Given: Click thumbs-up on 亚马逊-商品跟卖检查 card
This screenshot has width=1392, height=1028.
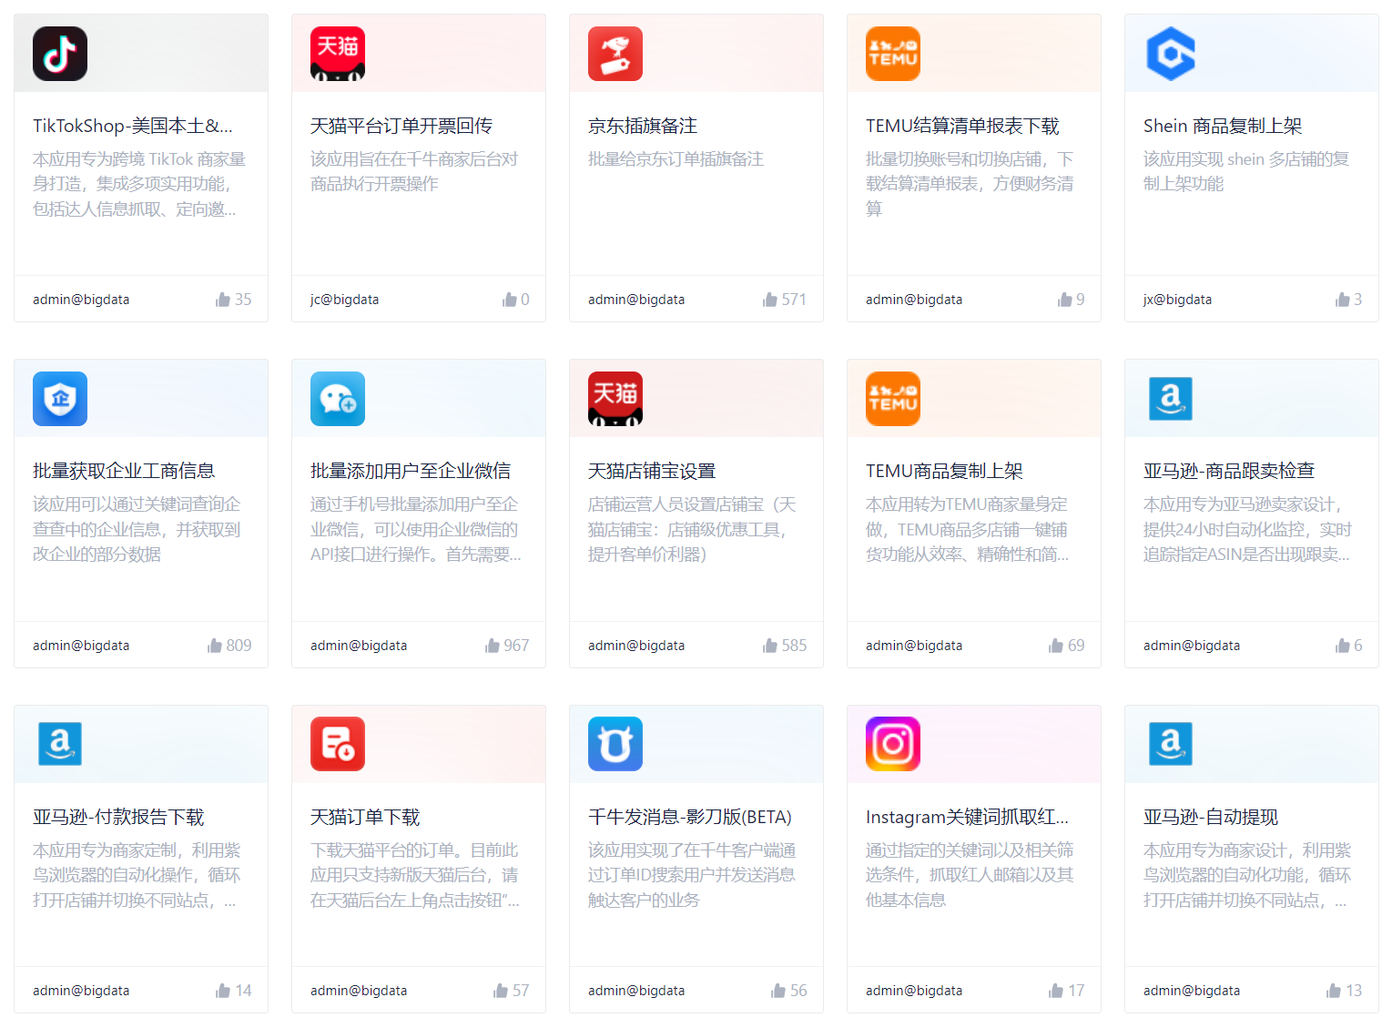Looking at the screenshot, I should pos(1343,646).
